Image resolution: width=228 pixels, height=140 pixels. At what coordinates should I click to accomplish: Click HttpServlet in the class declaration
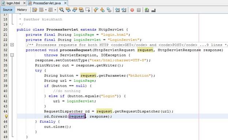(x=111, y=30)
